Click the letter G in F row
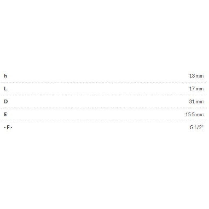209x209 pixels. [x=191, y=127]
